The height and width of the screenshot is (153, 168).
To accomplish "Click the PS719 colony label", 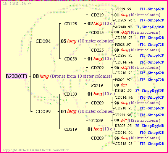I will click(x=97, y=85).
